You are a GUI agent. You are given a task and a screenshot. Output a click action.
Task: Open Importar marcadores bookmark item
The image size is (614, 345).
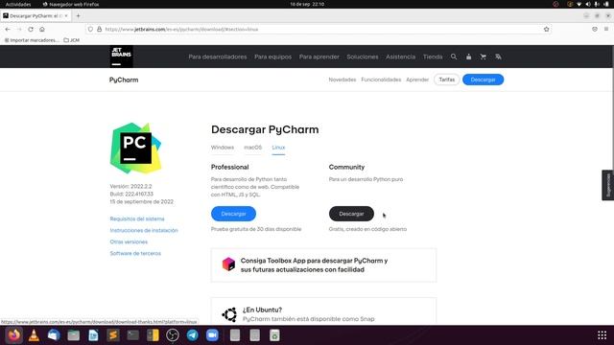[x=32, y=40]
